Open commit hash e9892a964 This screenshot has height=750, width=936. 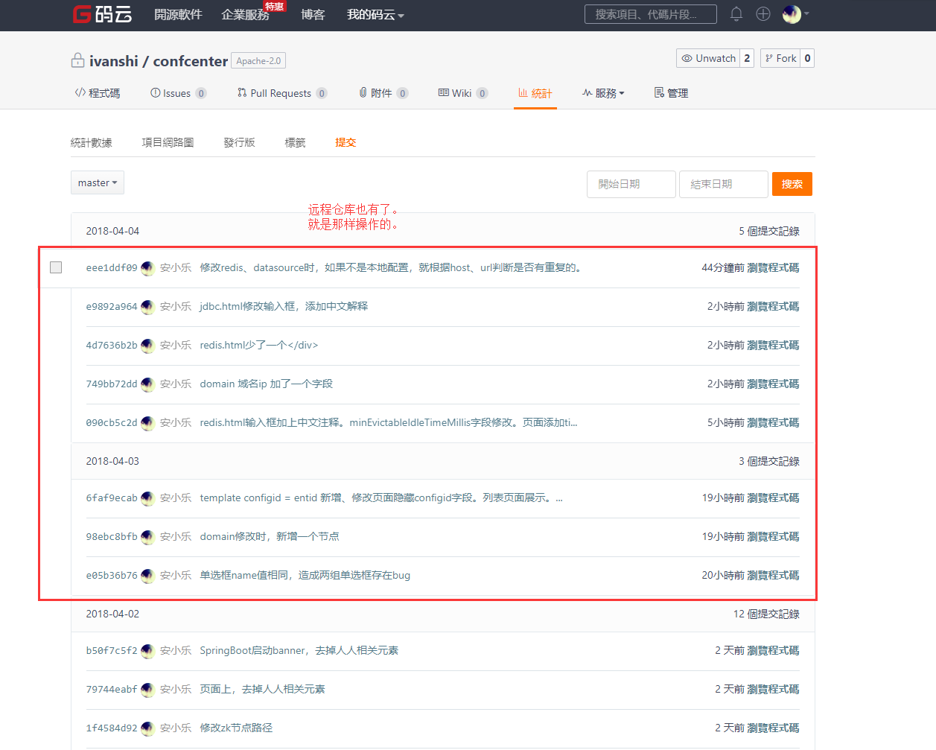112,306
